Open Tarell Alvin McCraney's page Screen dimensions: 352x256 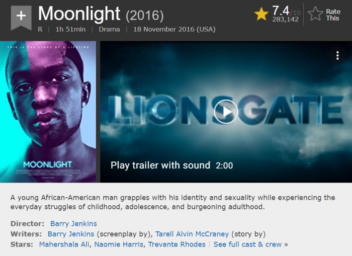[192, 234]
